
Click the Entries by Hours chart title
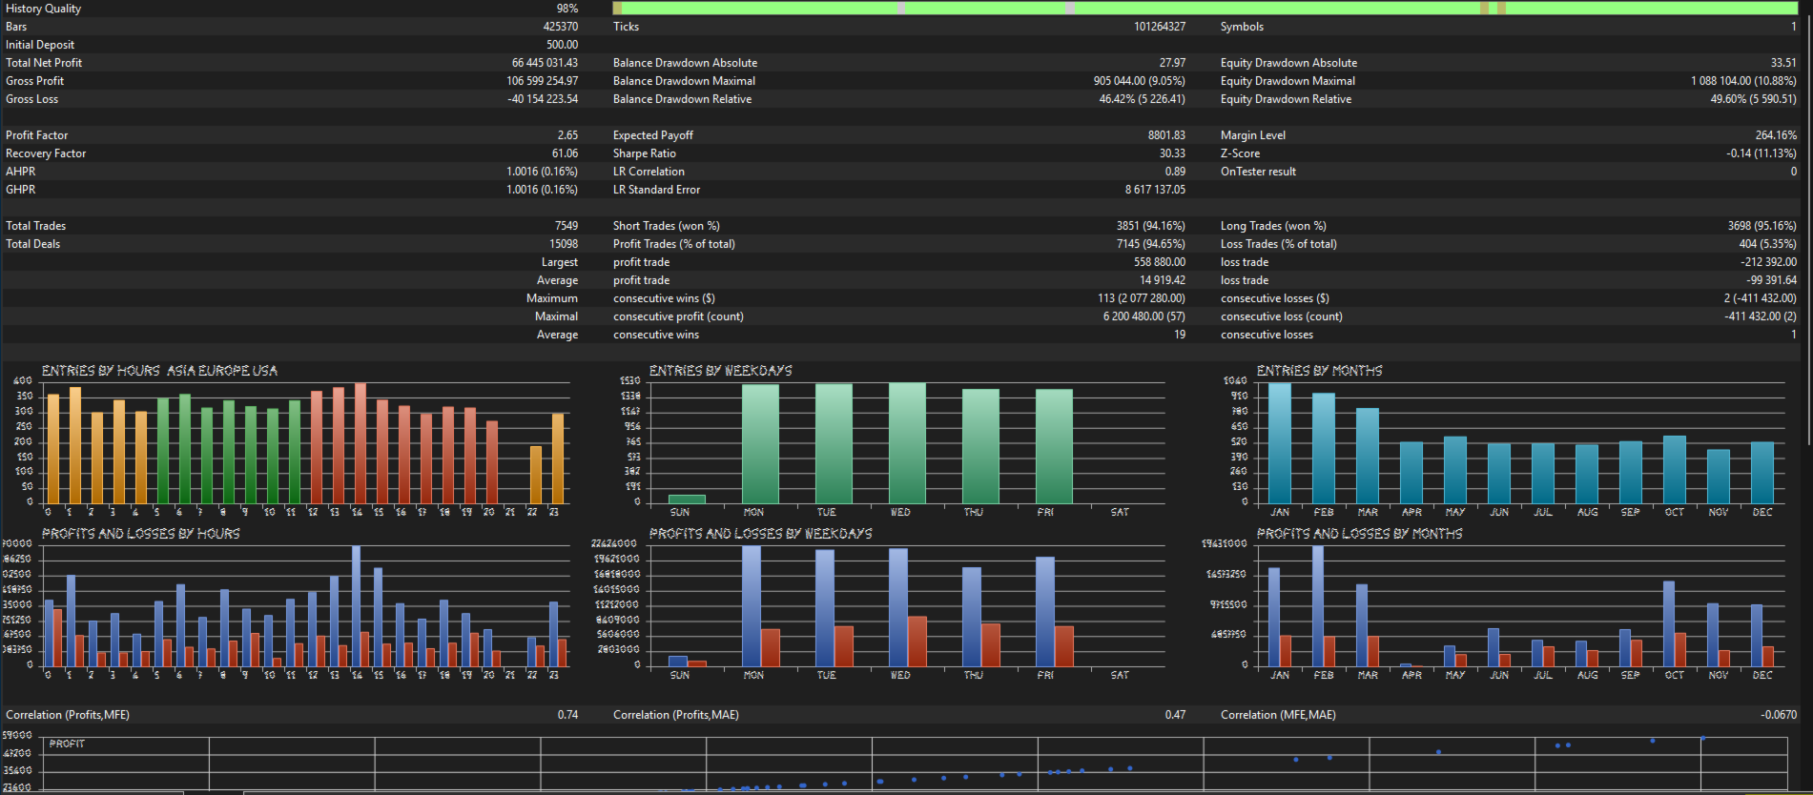point(159,371)
